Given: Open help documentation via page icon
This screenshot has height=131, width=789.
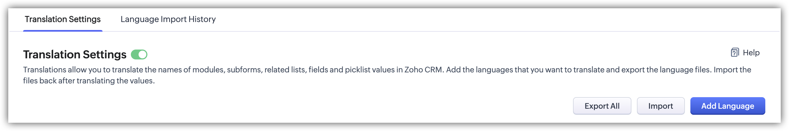Looking at the screenshot, I should point(735,53).
